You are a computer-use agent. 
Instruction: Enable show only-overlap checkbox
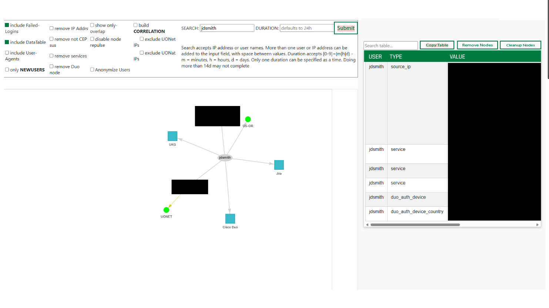pyautogui.click(x=92, y=25)
